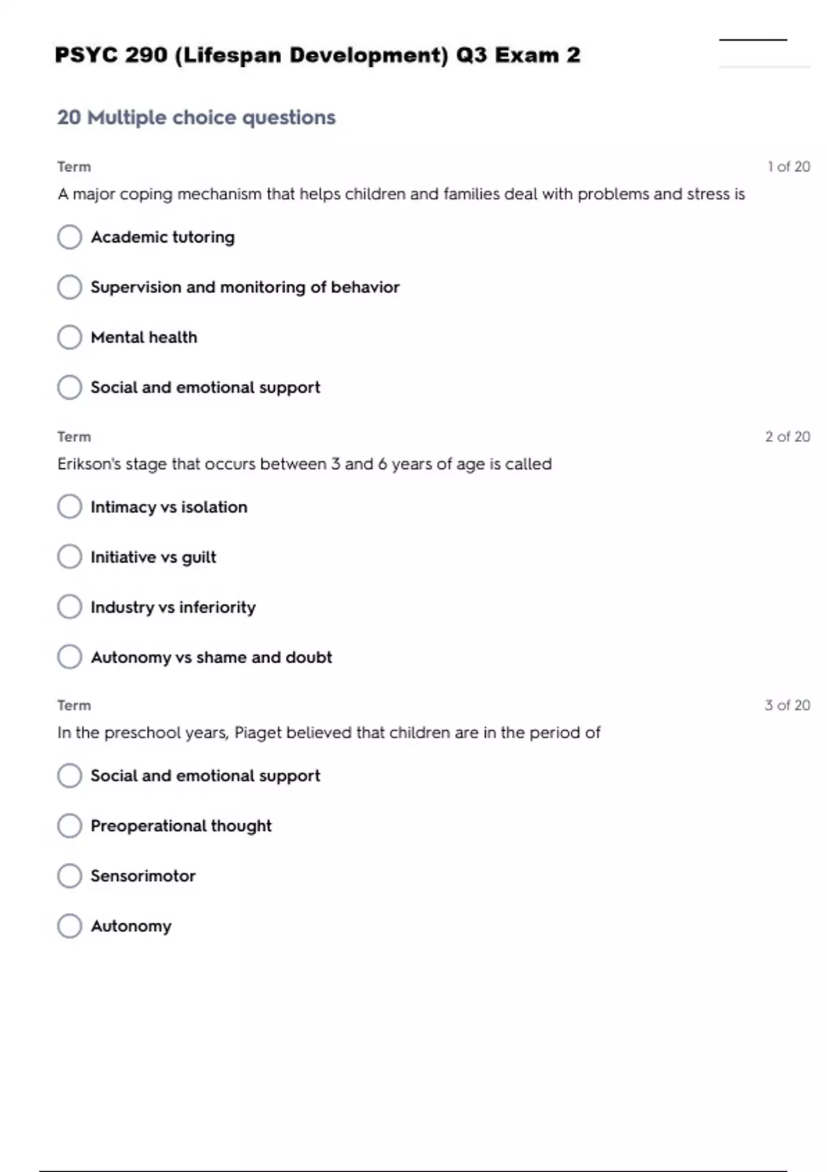Pick the Autonomy radio button

pyautogui.click(x=70, y=926)
